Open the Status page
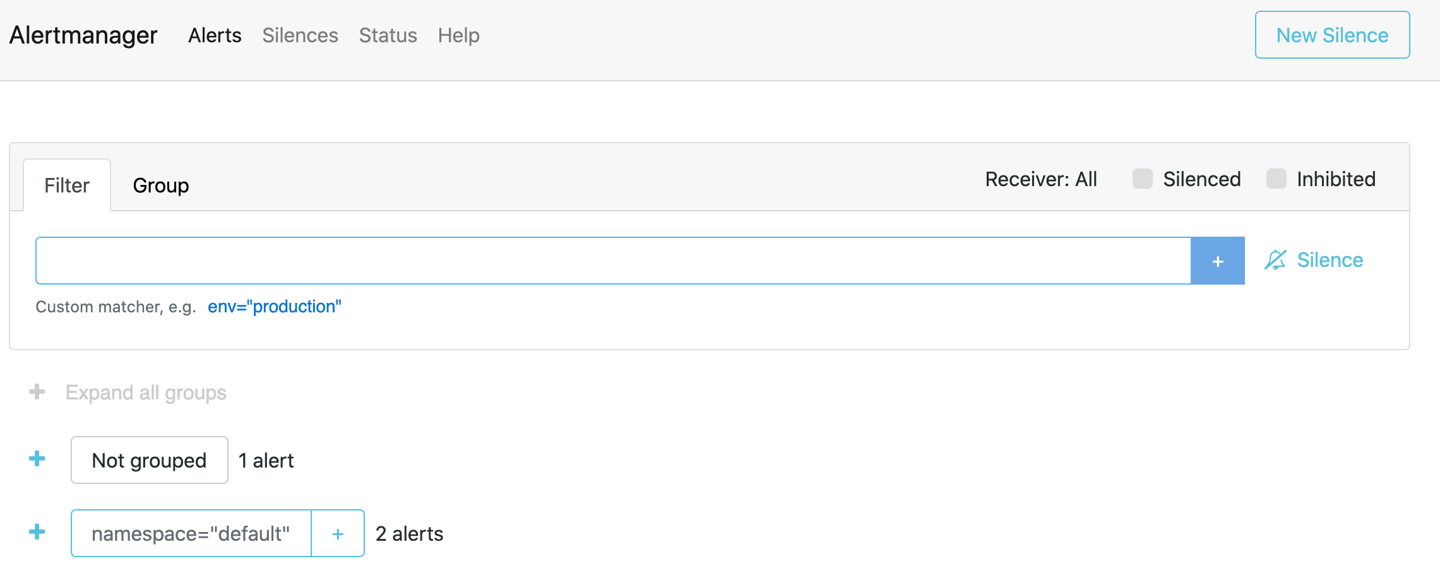Screen dimensions: 1440x578 click(388, 35)
